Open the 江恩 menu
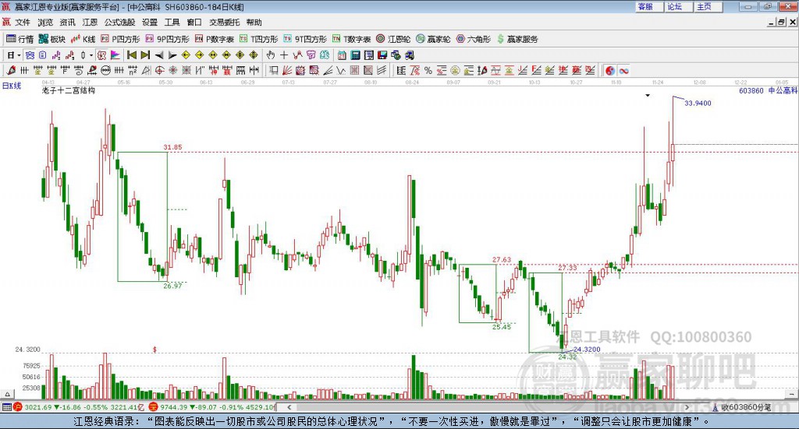799x429 pixels. (x=90, y=23)
